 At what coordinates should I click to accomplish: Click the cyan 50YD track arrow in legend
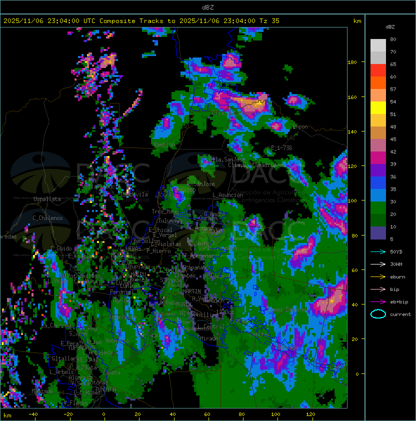[x=378, y=251]
